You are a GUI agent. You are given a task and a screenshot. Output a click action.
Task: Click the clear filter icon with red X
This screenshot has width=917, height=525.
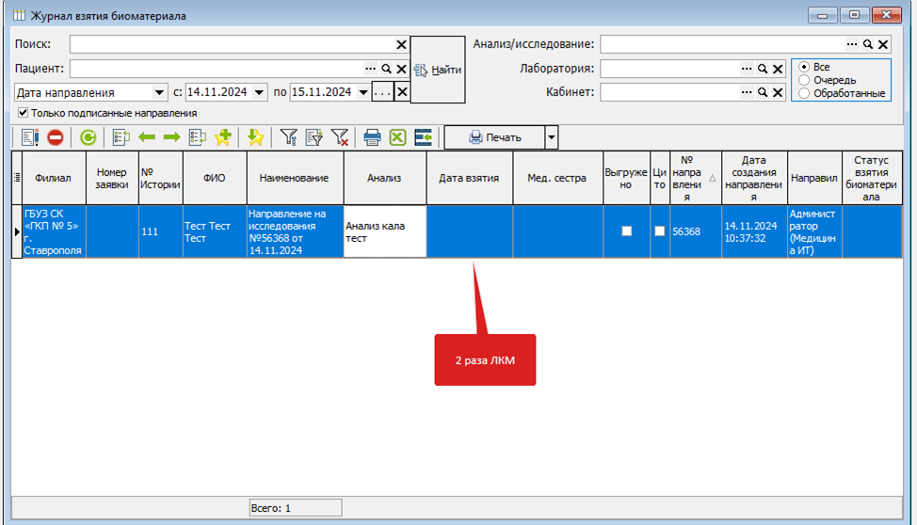(x=340, y=137)
